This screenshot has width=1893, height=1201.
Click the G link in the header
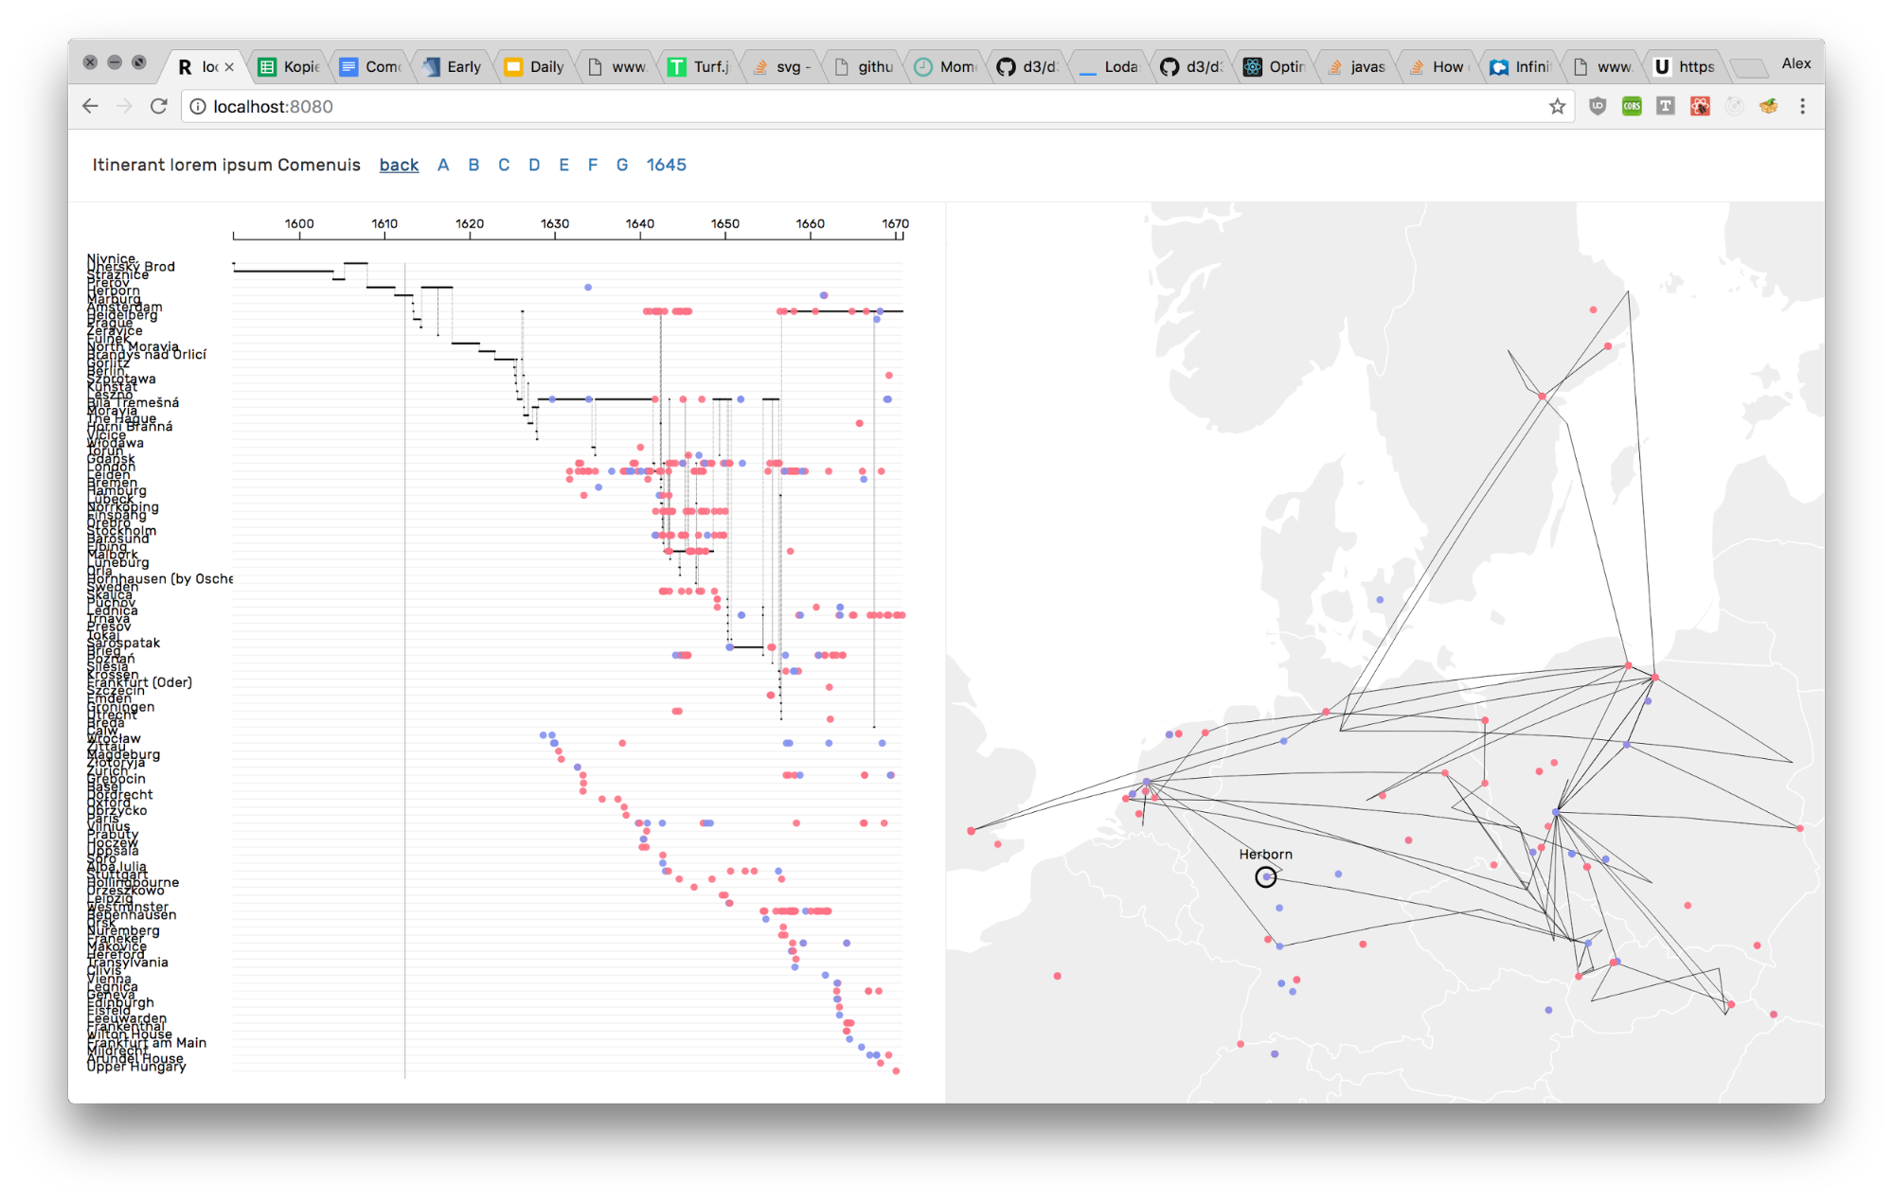coord(622,165)
